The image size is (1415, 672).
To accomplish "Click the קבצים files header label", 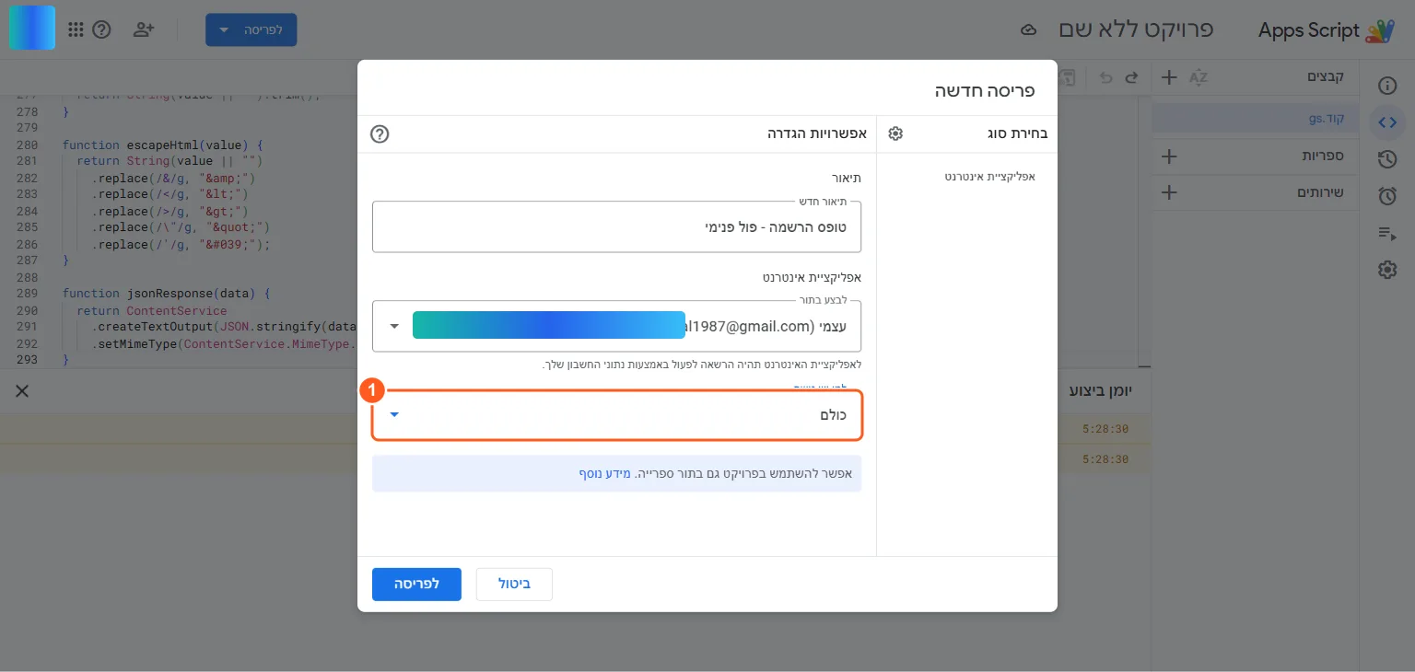I will [x=1326, y=77].
